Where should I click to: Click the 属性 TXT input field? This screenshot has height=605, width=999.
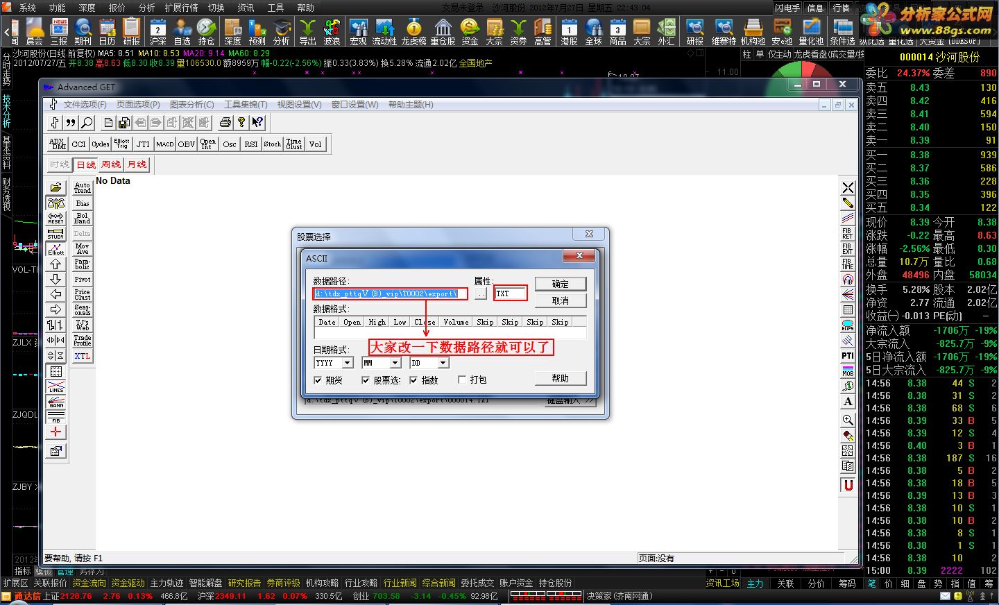pos(511,294)
